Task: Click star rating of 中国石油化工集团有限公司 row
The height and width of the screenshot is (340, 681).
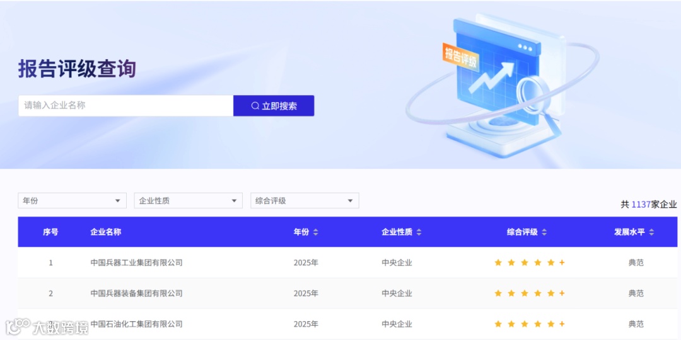Action: [530, 324]
